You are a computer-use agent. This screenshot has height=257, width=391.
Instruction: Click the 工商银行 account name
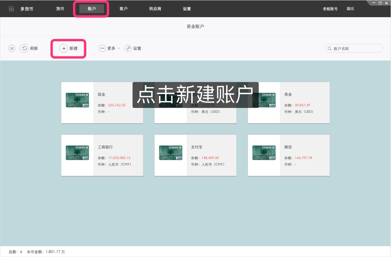[x=105, y=147]
